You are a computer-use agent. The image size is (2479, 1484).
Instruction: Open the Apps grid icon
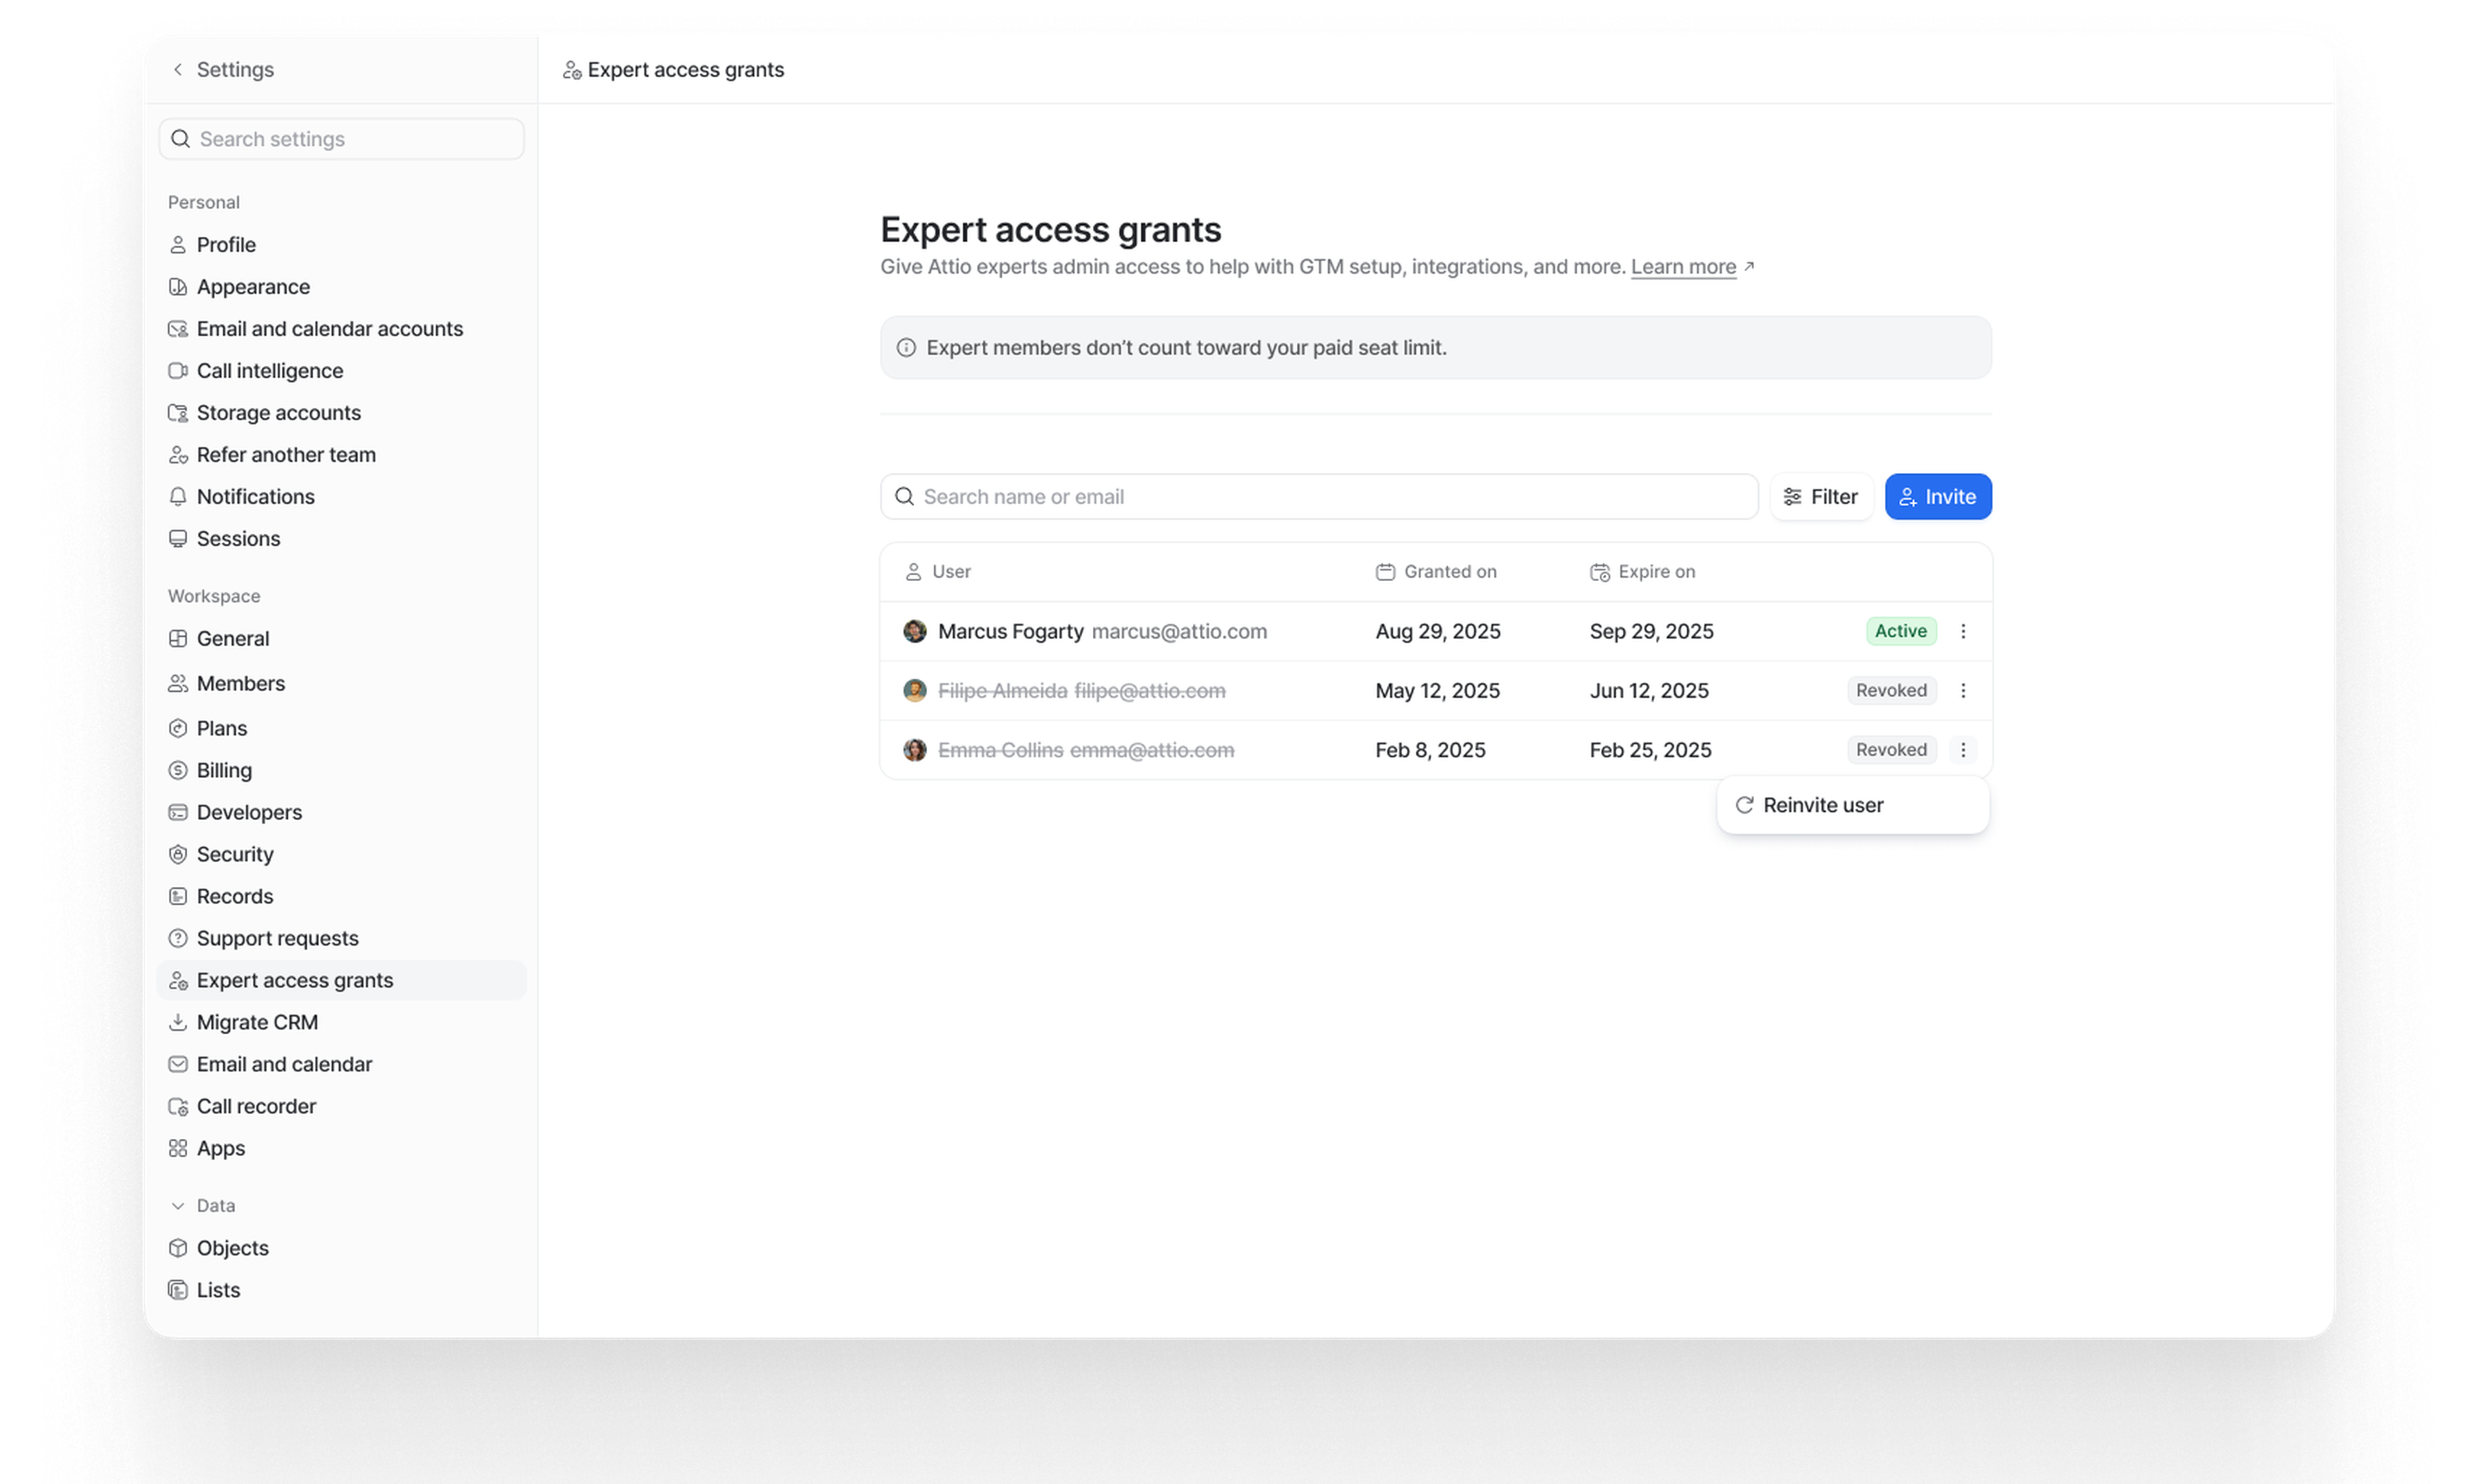pyautogui.click(x=178, y=1148)
